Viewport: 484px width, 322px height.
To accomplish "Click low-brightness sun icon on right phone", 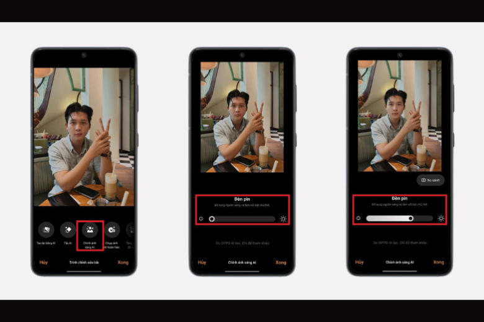I will click(x=358, y=219).
